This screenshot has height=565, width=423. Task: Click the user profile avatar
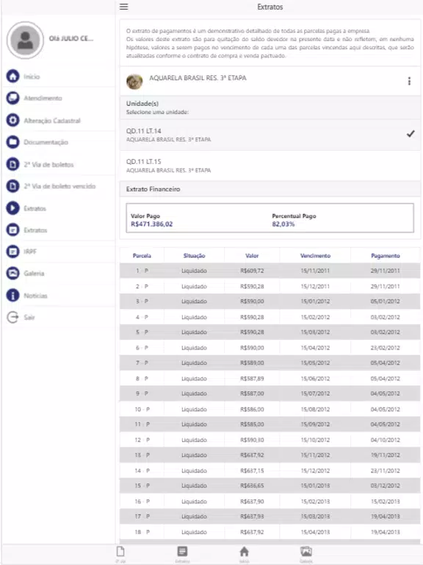(x=25, y=40)
